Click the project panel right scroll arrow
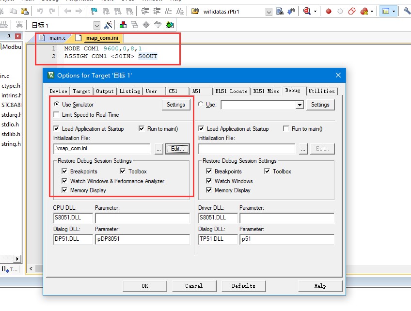411x311 pixels. tap(17, 259)
